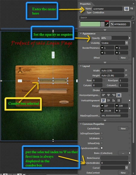Viewport: 136px width, 175px height.
Task: Adjust the Opacity 40% slider field
Action: tap(114, 38)
